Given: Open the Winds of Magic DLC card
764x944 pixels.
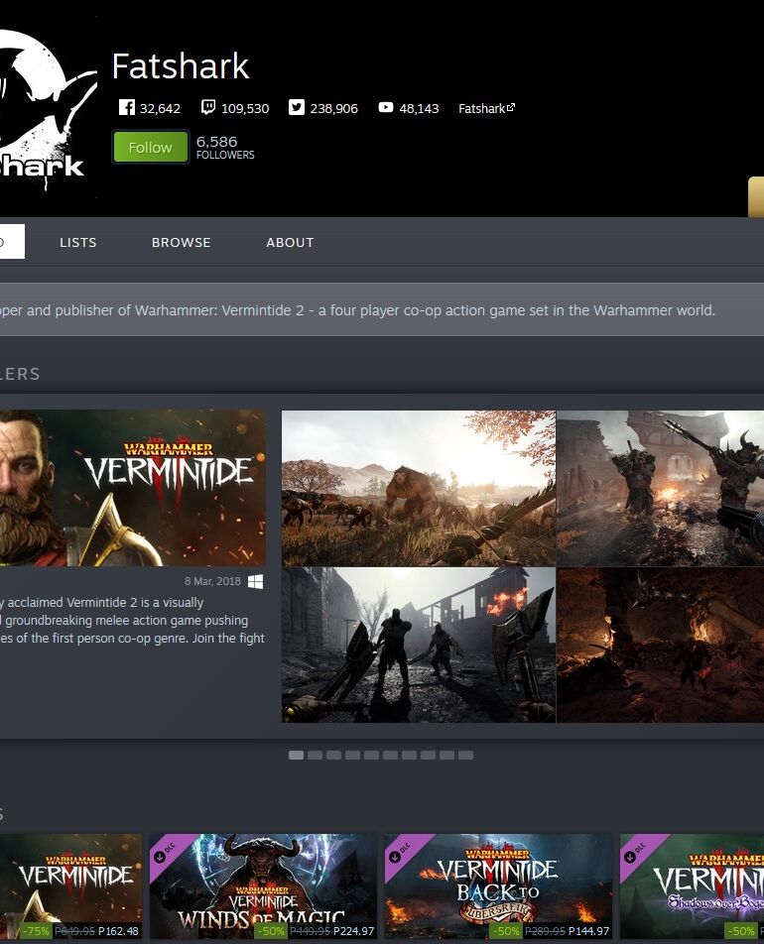Looking at the screenshot, I should click(x=263, y=886).
